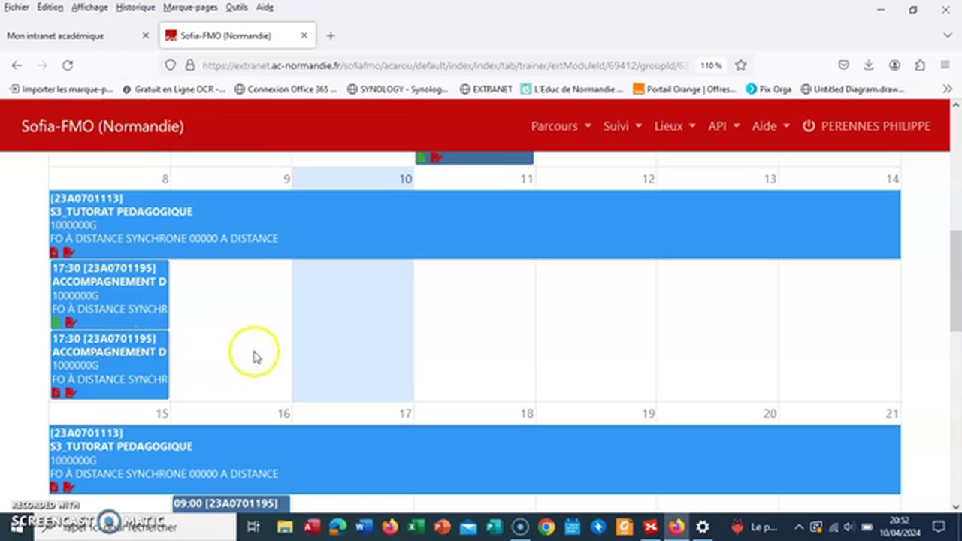Open the Sofia-FMO (Normandie) home link
Image resolution: width=962 pixels, height=541 pixels.
[102, 126]
